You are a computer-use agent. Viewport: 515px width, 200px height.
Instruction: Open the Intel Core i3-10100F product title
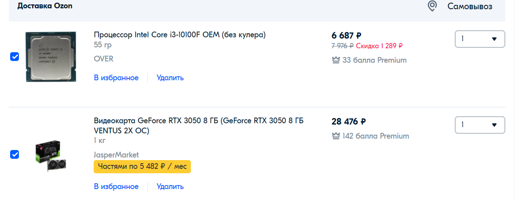point(179,35)
